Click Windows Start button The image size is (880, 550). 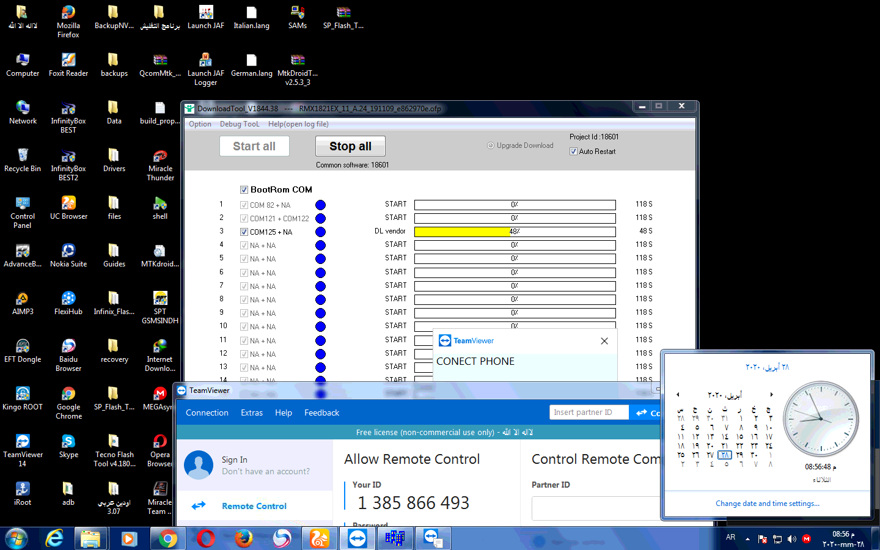pyautogui.click(x=16, y=538)
